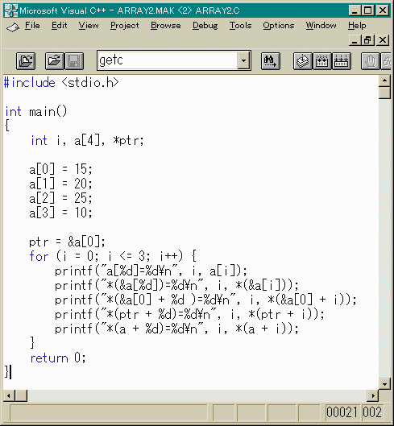This screenshot has width=394, height=426.
Task: Click the Build toolbar icon
Action: click(322, 61)
